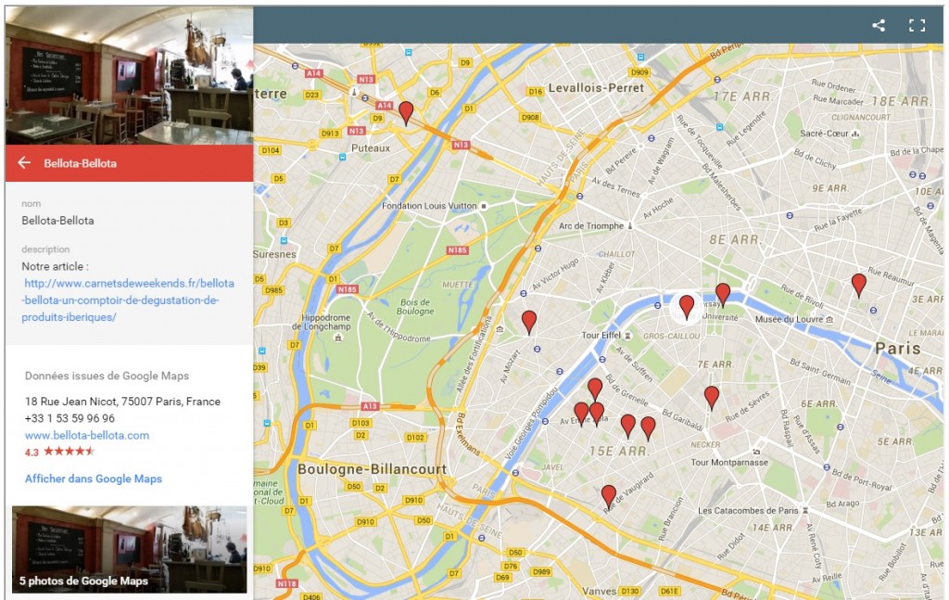Click the Paris city label on the map
This screenshot has height=600, width=949.
pos(897,348)
